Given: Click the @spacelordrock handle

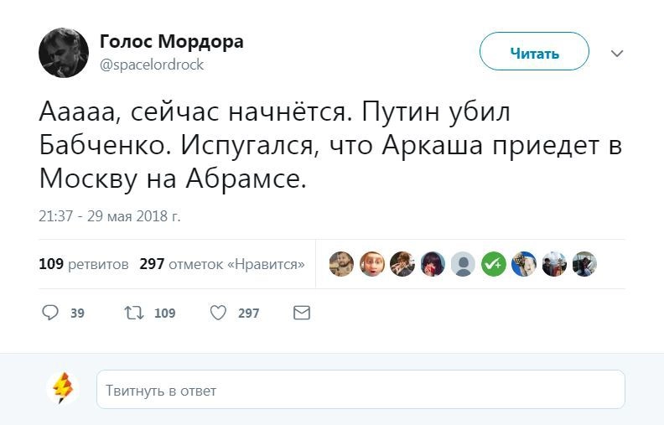Looking at the screenshot, I should pos(152,65).
